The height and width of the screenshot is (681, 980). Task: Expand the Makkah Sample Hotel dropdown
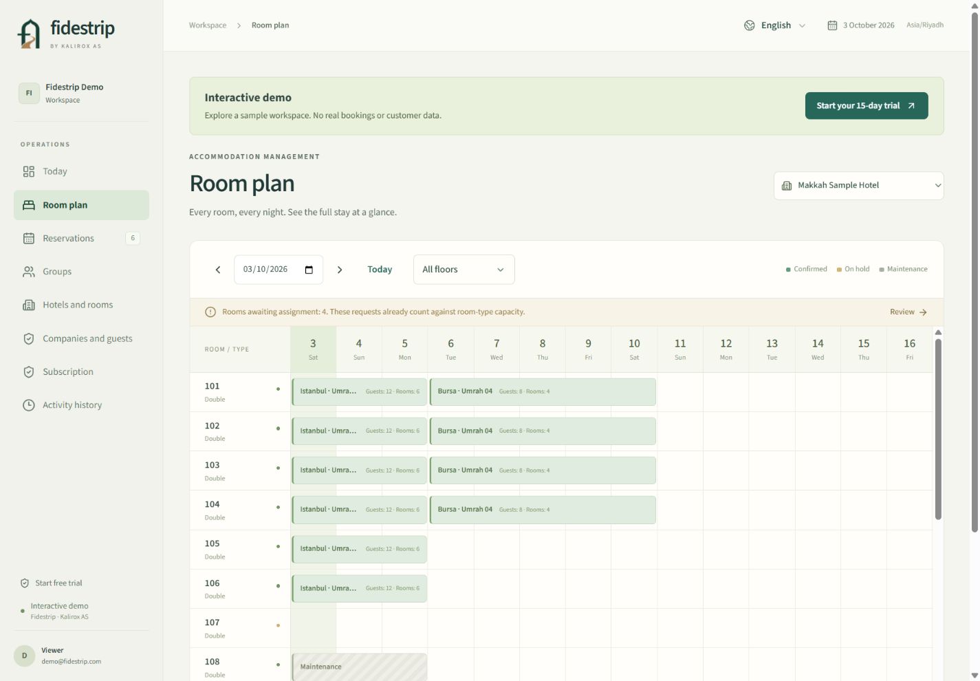[858, 186]
